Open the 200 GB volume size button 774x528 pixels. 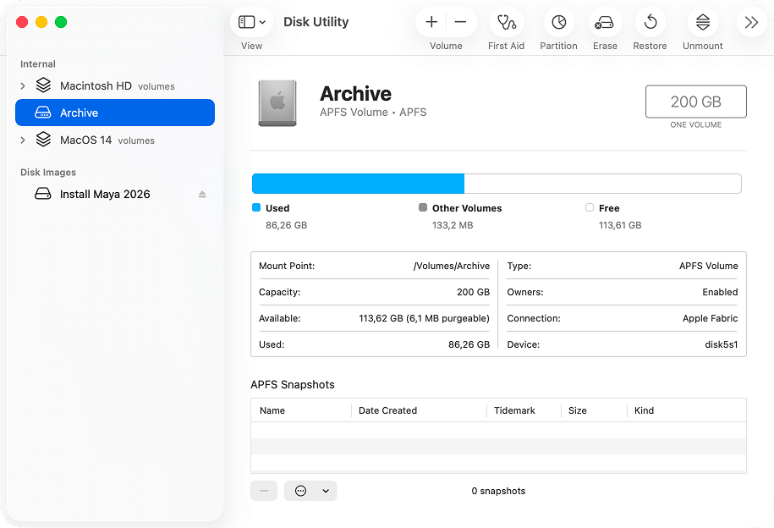click(x=695, y=100)
